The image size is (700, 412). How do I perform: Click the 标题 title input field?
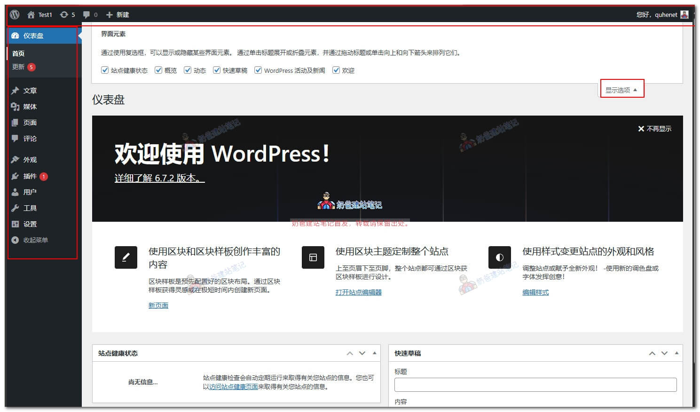535,384
